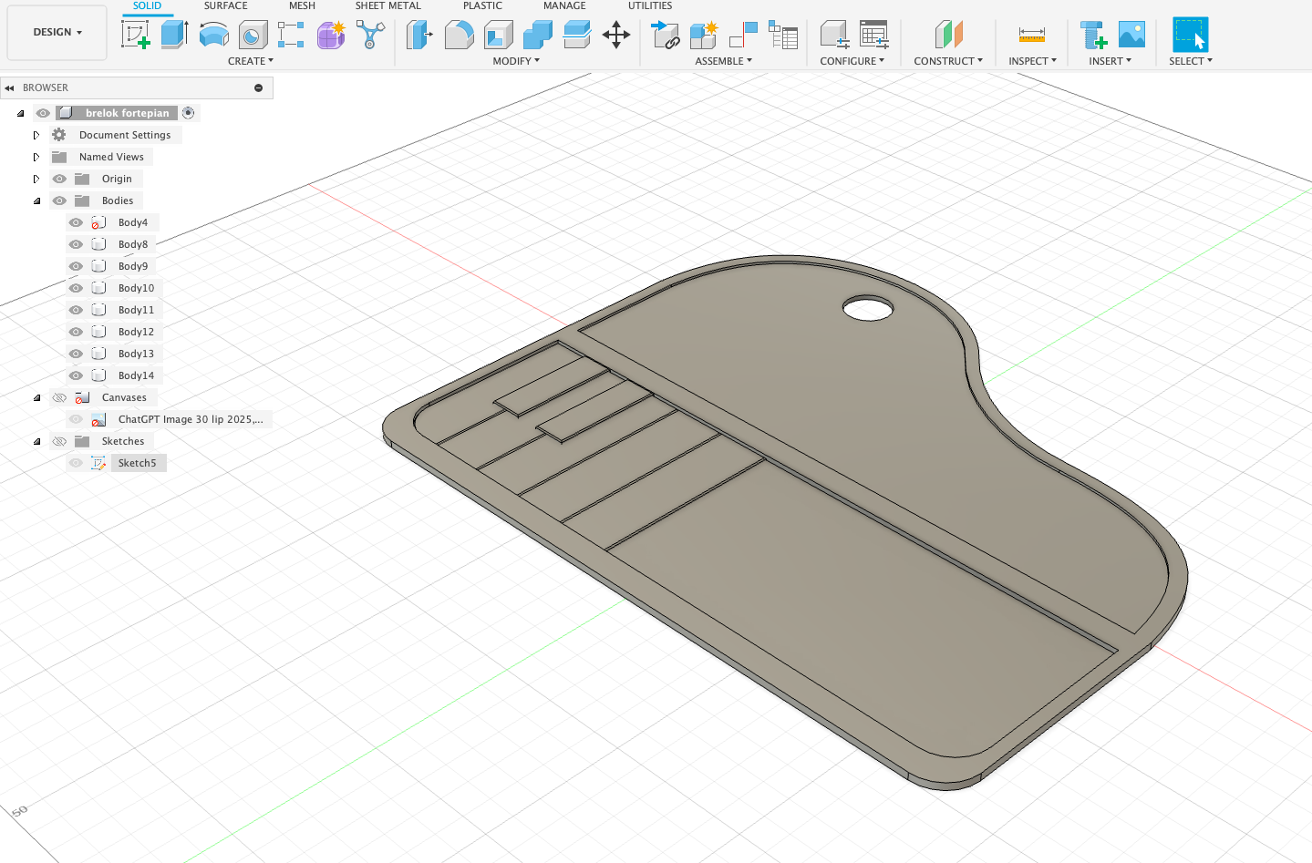This screenshot has width=1312, height=863.
Task: Switch to the PLASTIC tab
Action: pyautogui.click(x=482, y=5)
